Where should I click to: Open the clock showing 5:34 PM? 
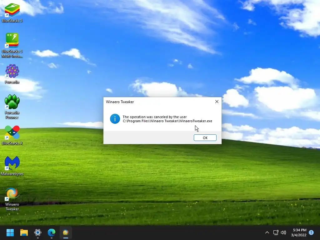click(299, 232)
